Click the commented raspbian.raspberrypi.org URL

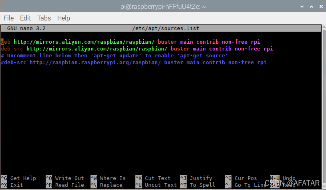pyautogui.click(x=95, y=63)
